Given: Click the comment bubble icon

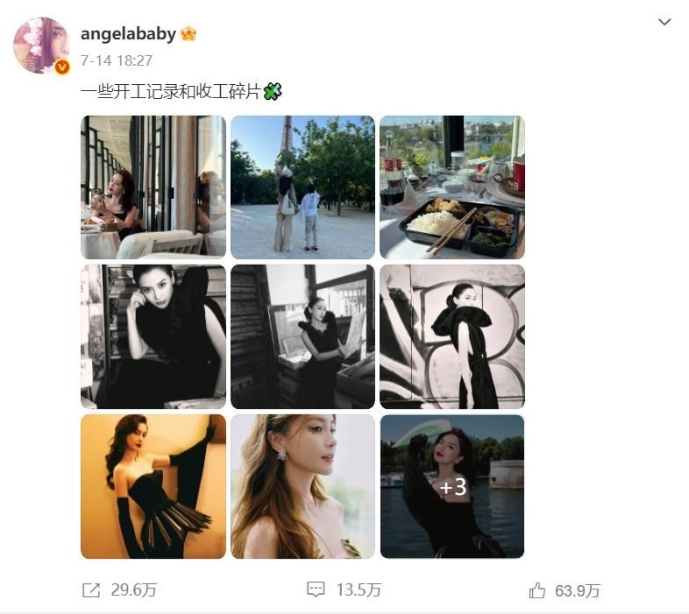Looking at the screenshot, I should coord(316,589).
